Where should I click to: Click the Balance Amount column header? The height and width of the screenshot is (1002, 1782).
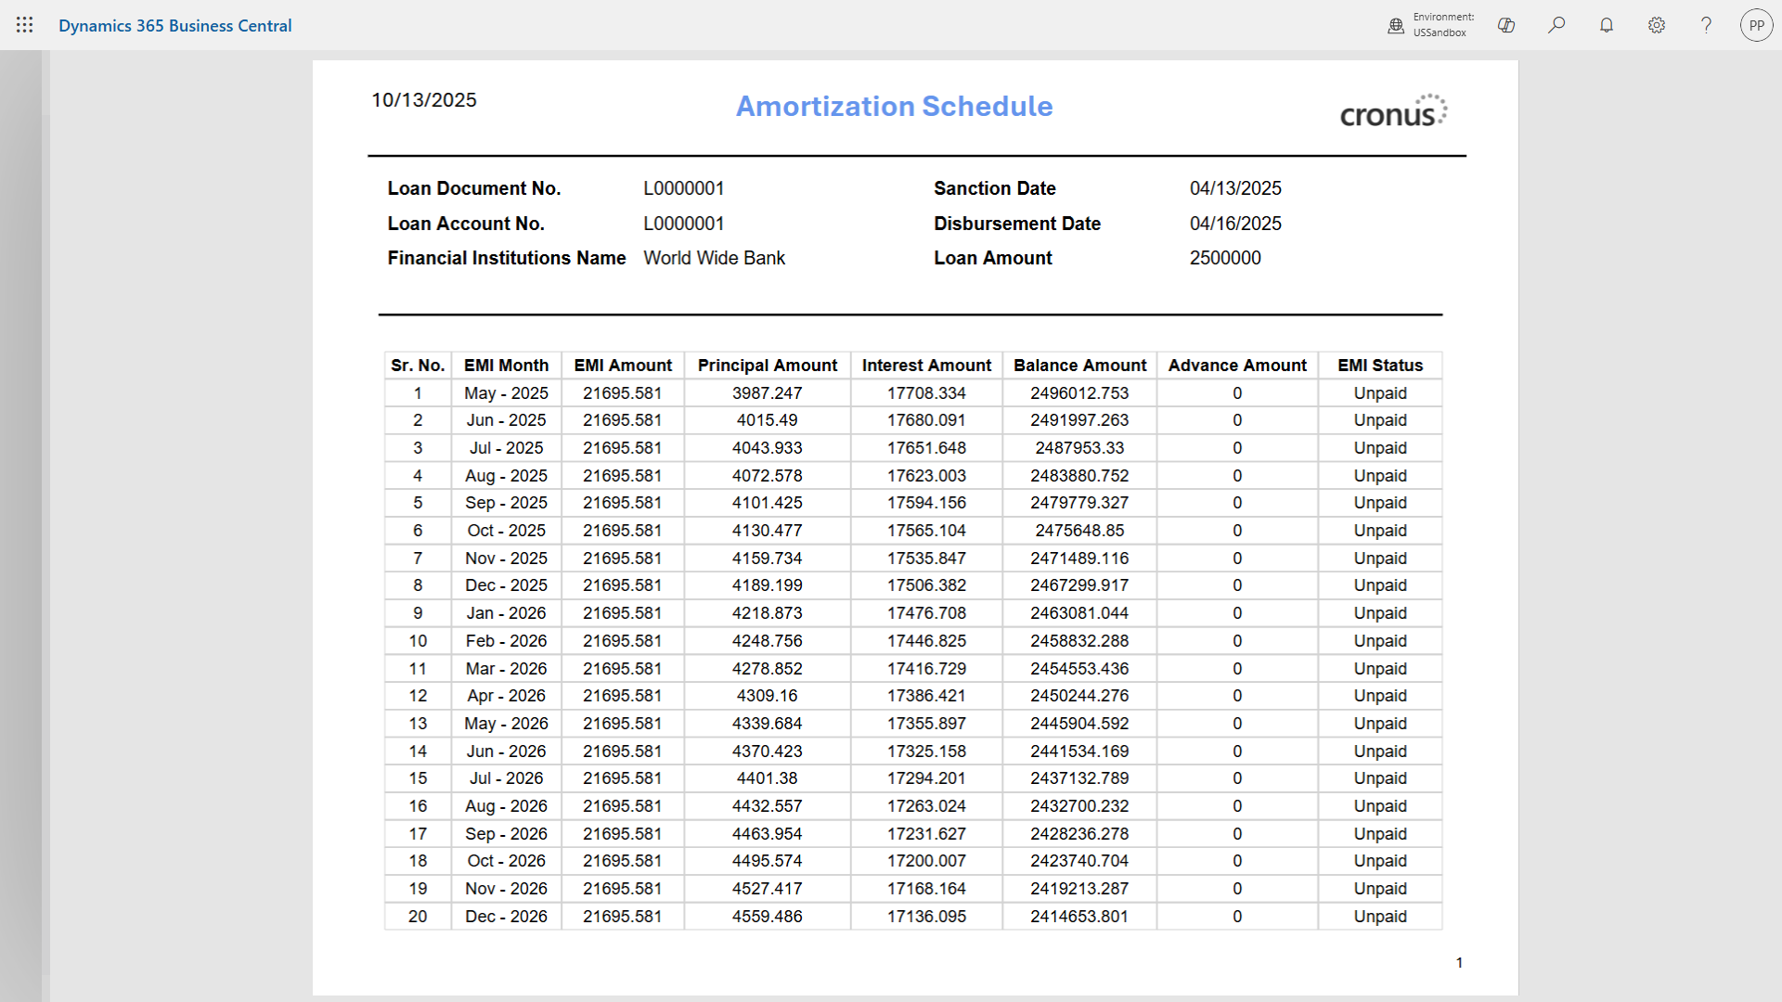click(x=1079, y=366)
